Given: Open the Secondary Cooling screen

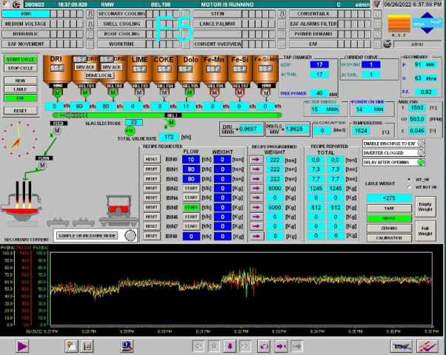Looking at the screenshot, I should click(122, 14).
